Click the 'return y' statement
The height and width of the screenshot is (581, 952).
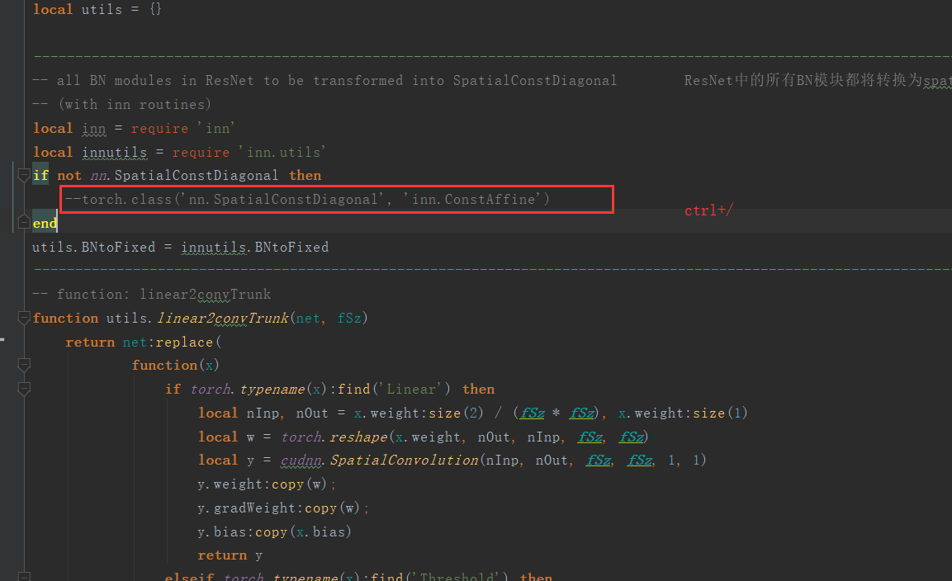(x=230, y=555)
